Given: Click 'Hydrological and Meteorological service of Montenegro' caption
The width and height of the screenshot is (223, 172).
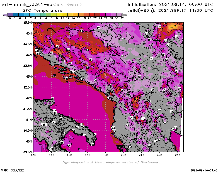Looking at the screenshot, I should tap(111, 162).
